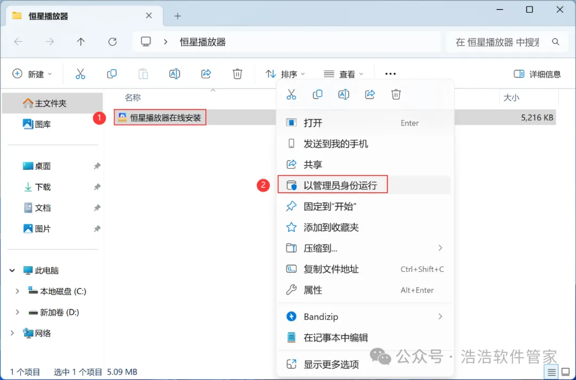This screenshot has height=380, width=576.
Task: Switch to details list view in status bar
Action: (x=551, y=373)
